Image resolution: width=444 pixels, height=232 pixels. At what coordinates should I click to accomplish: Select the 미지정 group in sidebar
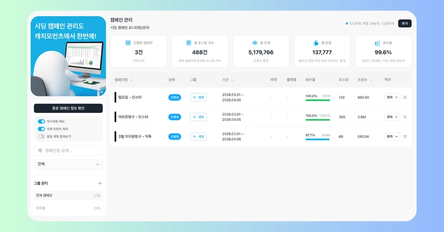[68, 208]
